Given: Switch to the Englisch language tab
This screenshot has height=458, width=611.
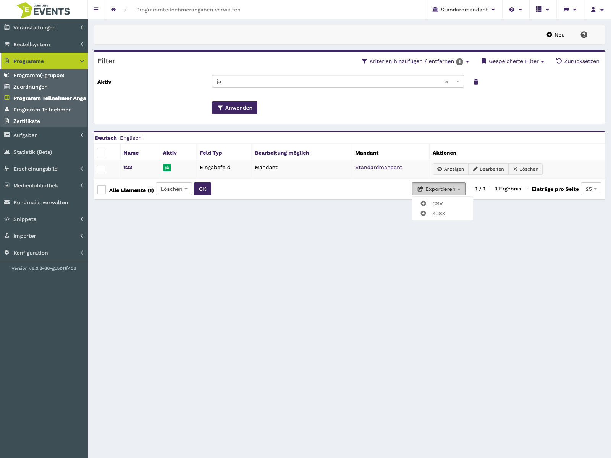Looking at the screenshot, I should click(x=131, y=138).
